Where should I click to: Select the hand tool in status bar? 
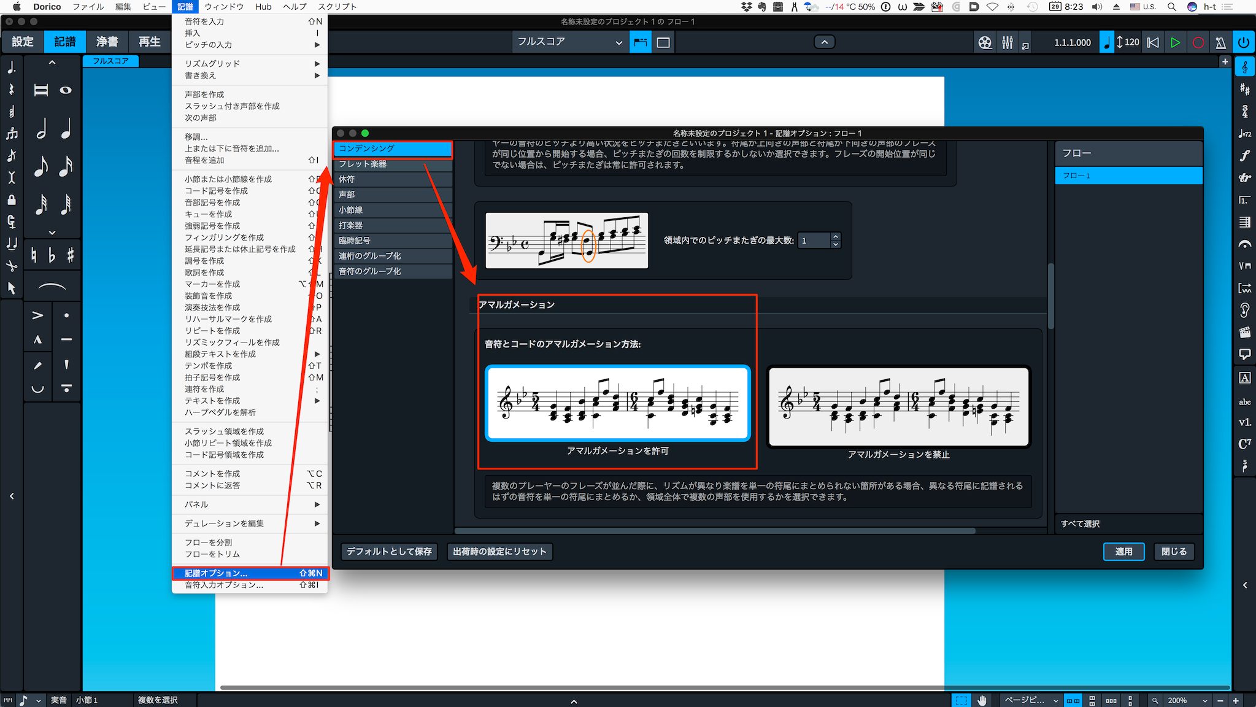(982, 700)
